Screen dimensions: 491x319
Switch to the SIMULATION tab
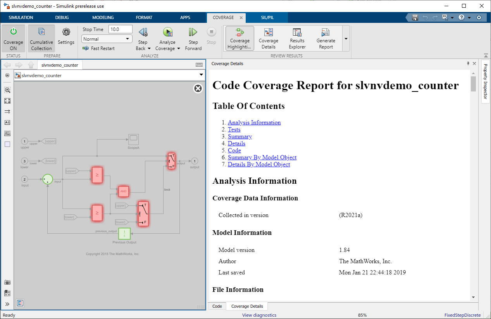[x=21, y=17]
